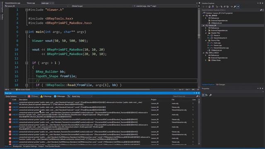Switch to the Find Symbol Results tab
Screen dimensions: 265x149
tap(53, 147)
